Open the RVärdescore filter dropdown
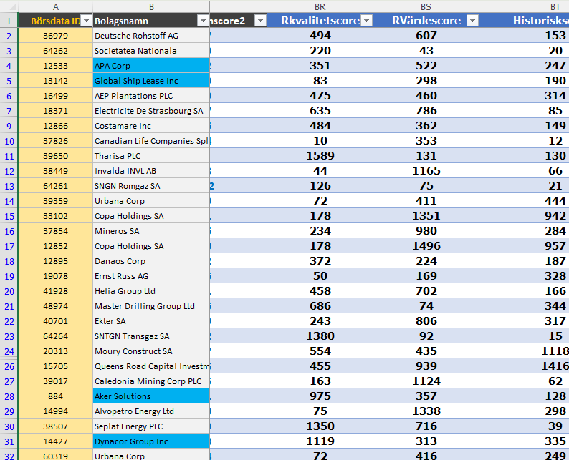Screen dimensions: 569x460 coord(472,21)
